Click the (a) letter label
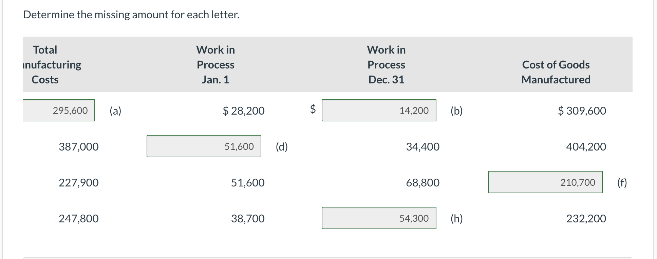 click(x=115, y=111)
